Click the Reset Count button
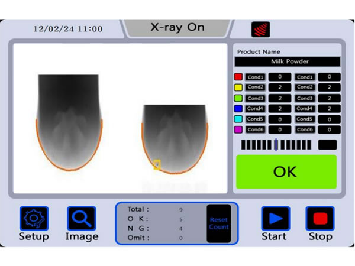Viewport: 355px width, 266px height. [219, 223]
